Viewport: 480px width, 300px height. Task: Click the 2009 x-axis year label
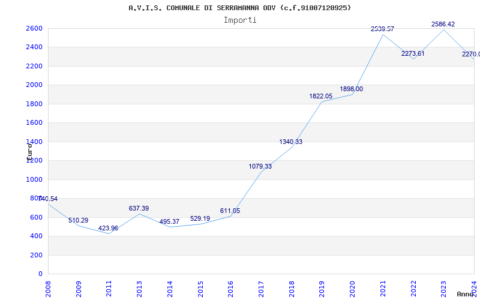(x=79, y=289)
